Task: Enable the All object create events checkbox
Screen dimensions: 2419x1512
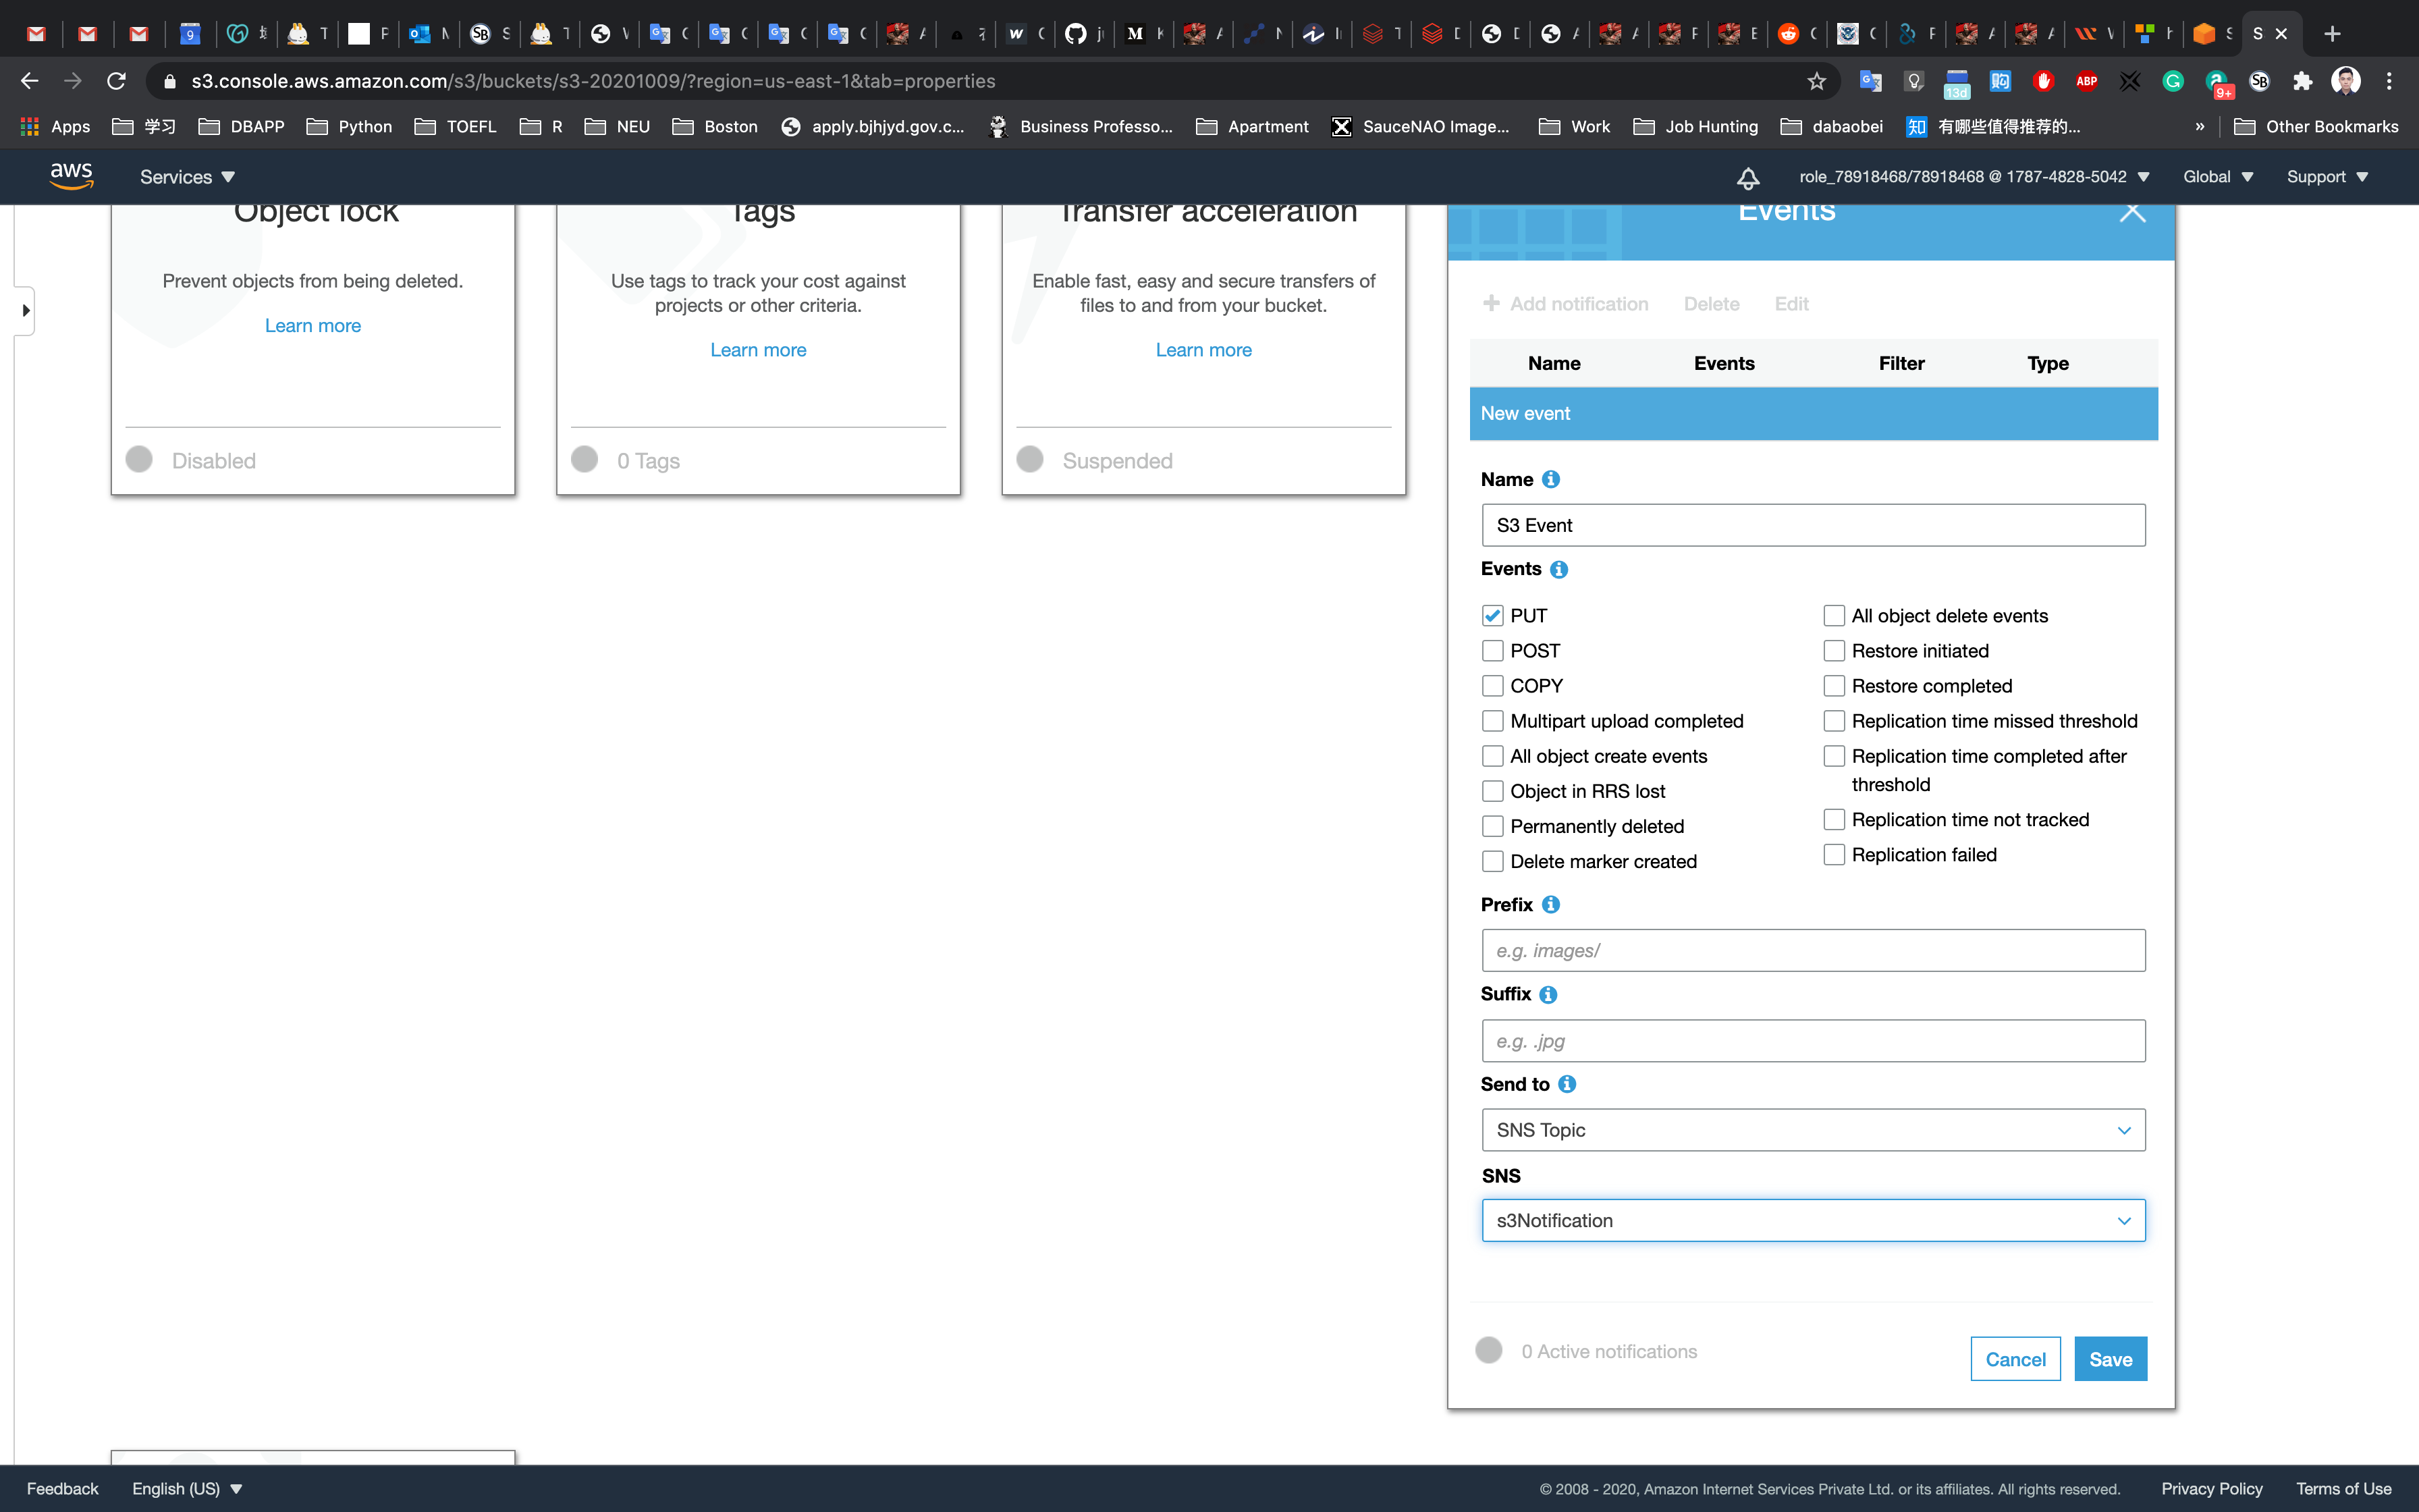Action: tap(1492, 756)
